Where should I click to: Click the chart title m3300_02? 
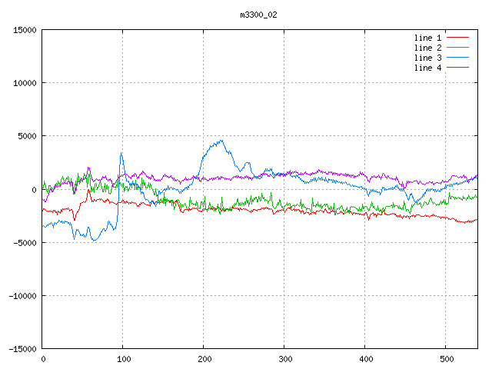pos(259,15)
